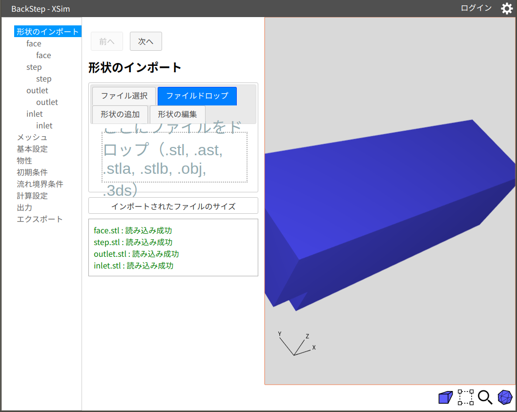Open the メッシュ section in sidebar
Image resolution: width=517 pixels, height=412 pixels.
tap(32, 137)
